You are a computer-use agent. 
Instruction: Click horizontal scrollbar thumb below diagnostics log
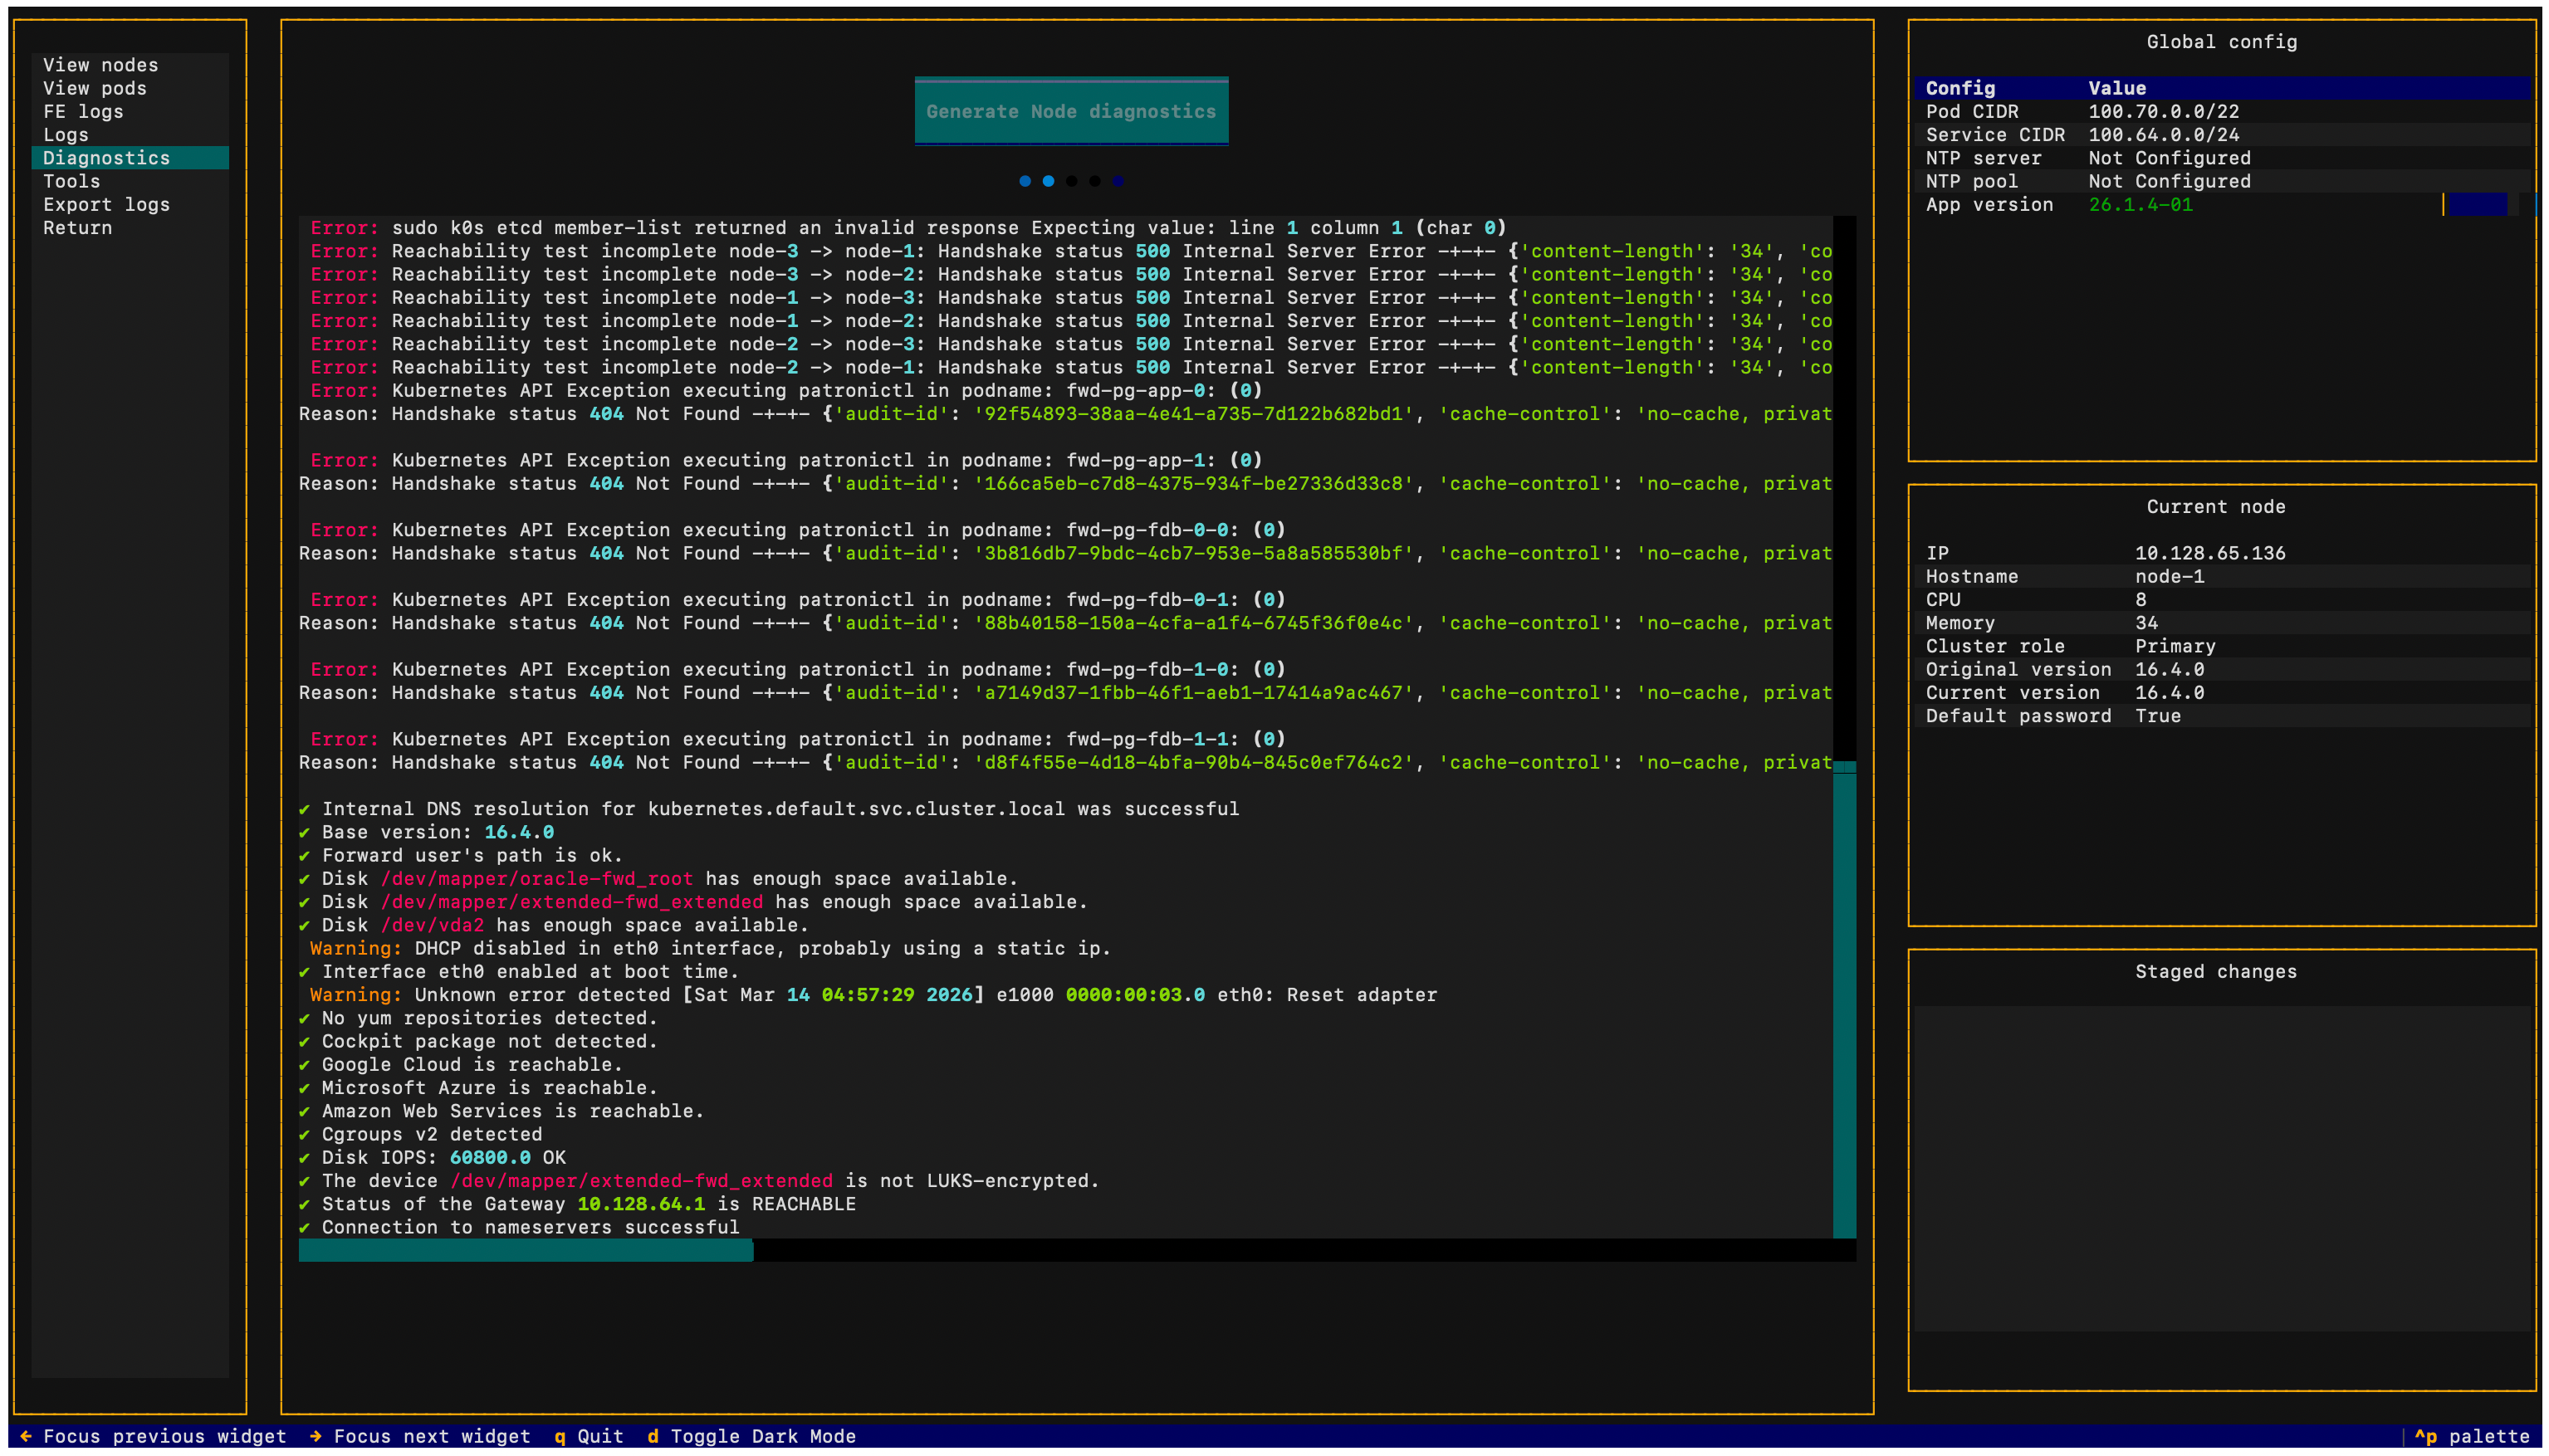pos(526,1250)
